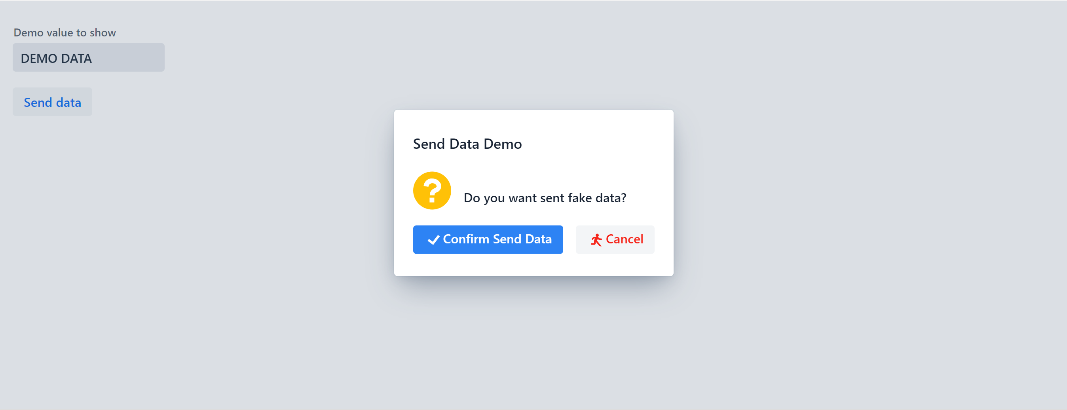The width and height of the screenshot is (1067, 410).
Task: Click the 'Demo value to show' label
Action: pos(65,33)
